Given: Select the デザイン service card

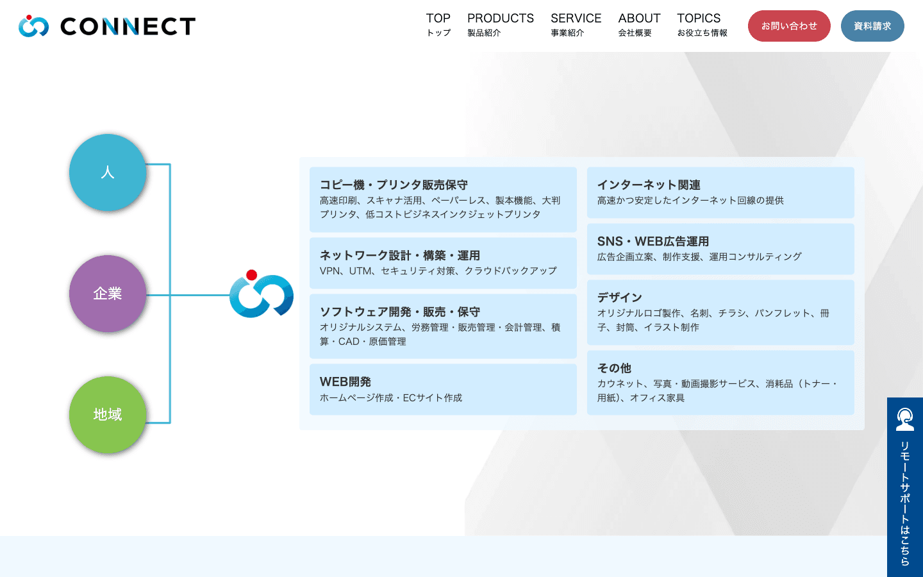Looking at the screenshot, I should [x=720, y=312].
